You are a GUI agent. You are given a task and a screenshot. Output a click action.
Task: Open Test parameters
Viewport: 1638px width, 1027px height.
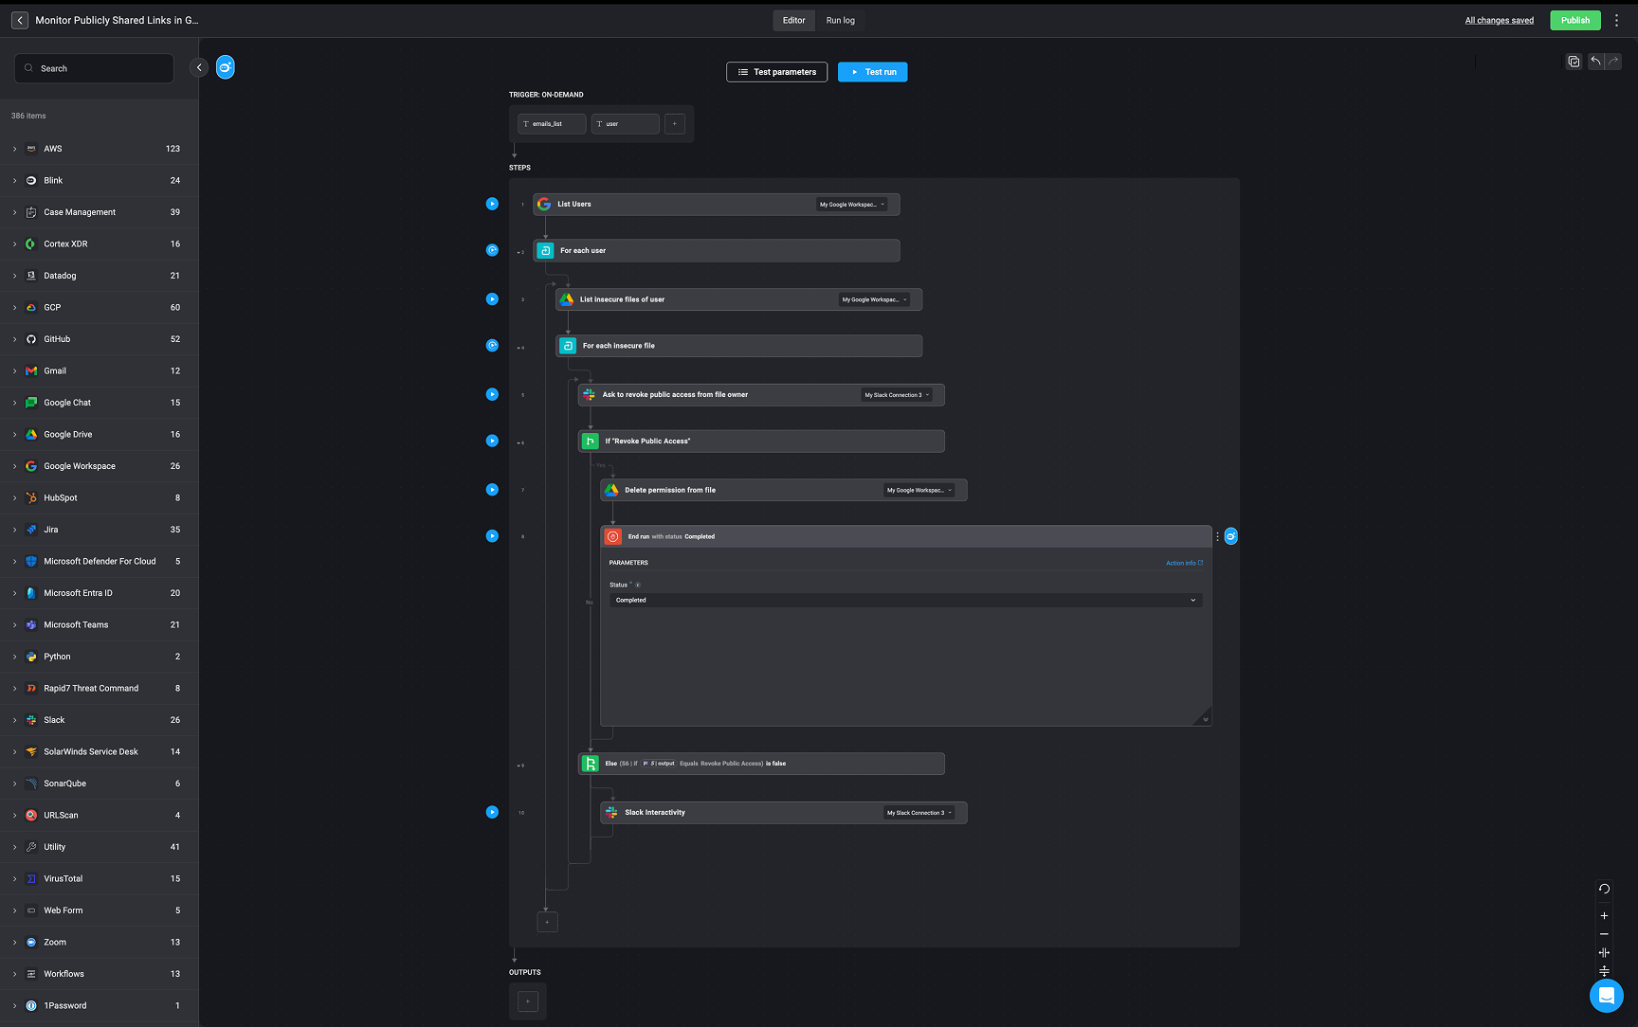click(776, 72)
